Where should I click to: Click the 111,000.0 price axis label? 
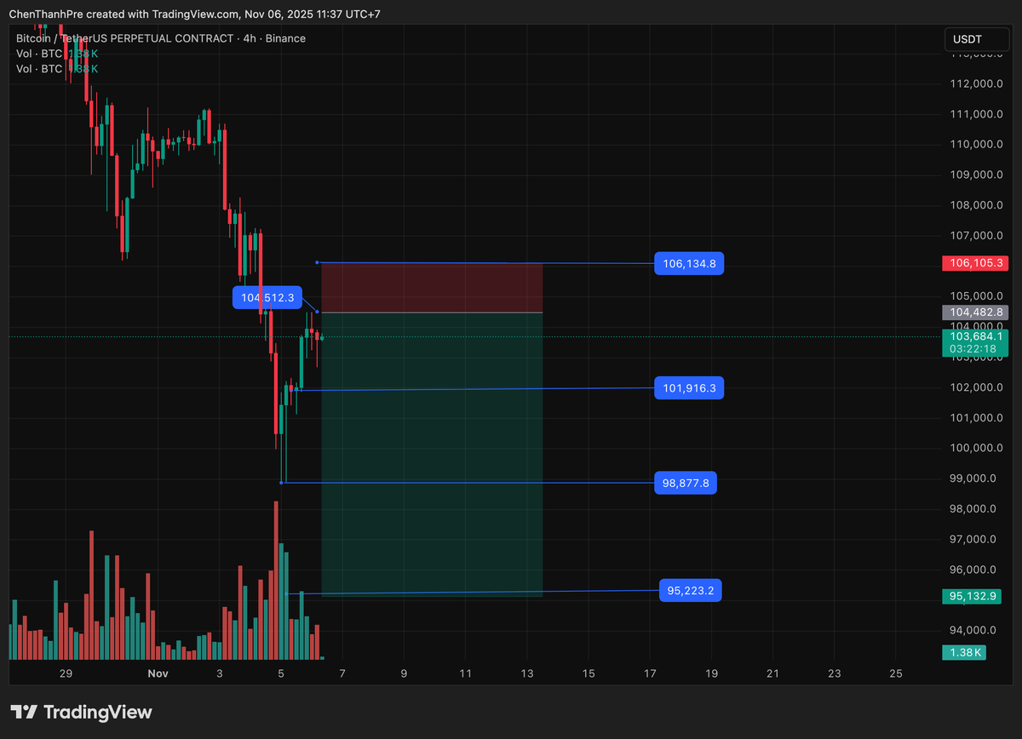click(x=975, y=114)
